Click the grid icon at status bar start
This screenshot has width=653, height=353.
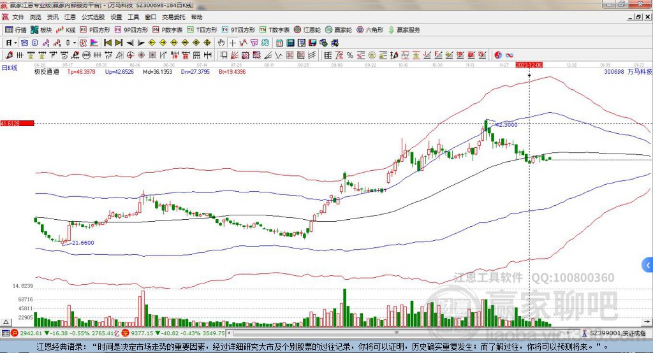point(5,333)
